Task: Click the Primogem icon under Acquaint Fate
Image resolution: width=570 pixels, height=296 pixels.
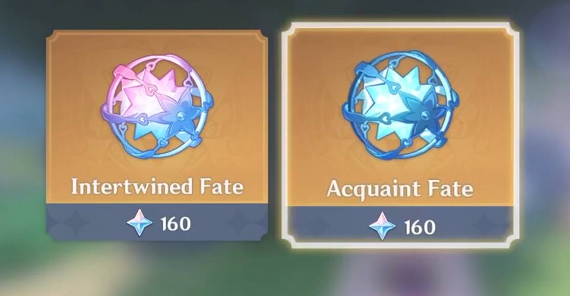Action: coord(382,226)
